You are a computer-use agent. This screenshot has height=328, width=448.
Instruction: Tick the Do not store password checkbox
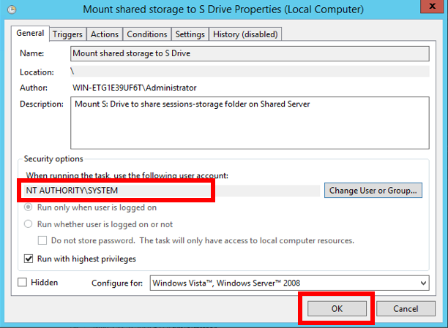(42, 240)
